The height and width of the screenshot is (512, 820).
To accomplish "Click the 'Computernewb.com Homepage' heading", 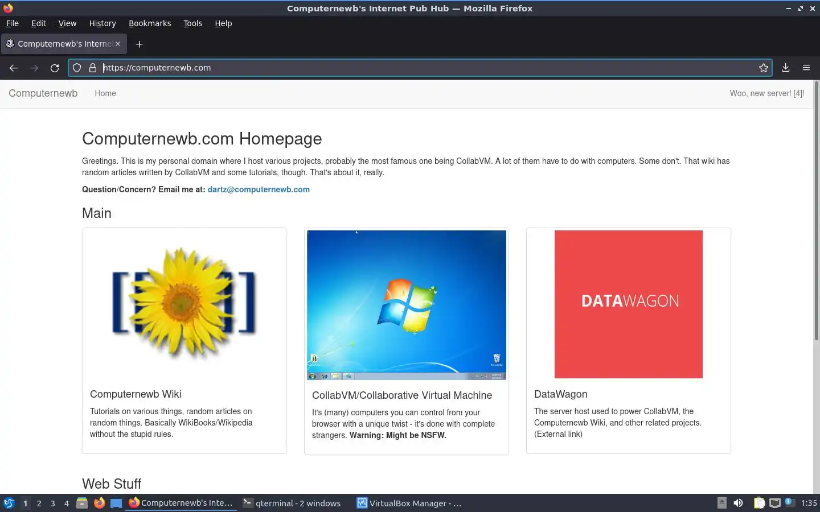I will 202,139.
